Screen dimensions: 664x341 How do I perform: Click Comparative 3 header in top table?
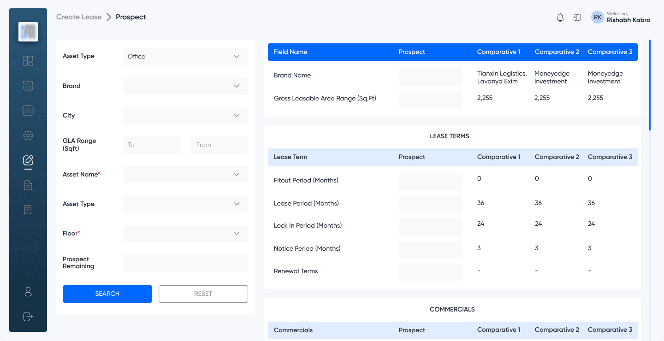610,52
